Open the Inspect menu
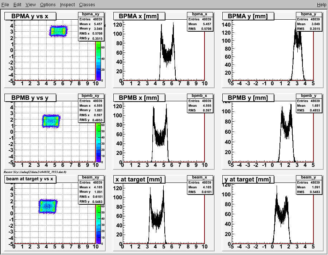Image resolution: width=328 pixels, height=255 pixels. [67, 5]
